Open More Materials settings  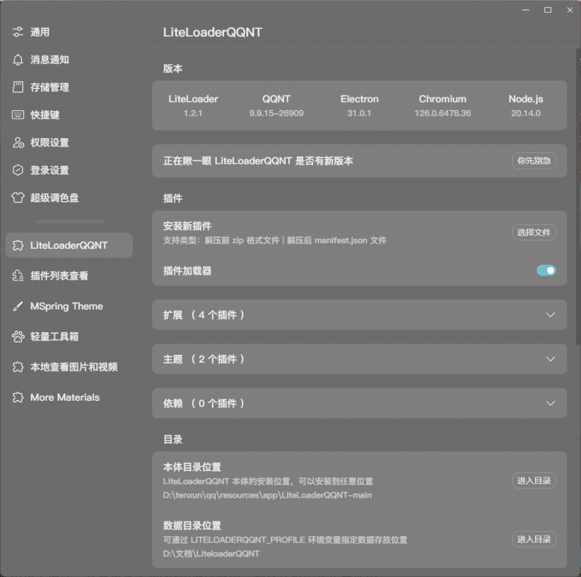point(69,397)
